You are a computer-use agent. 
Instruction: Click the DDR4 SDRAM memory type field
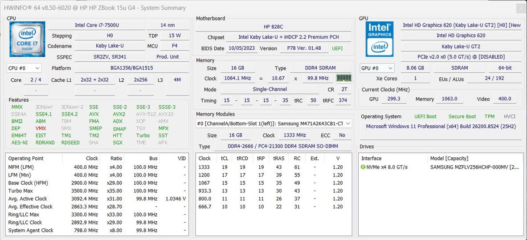(x=320, y=68)
